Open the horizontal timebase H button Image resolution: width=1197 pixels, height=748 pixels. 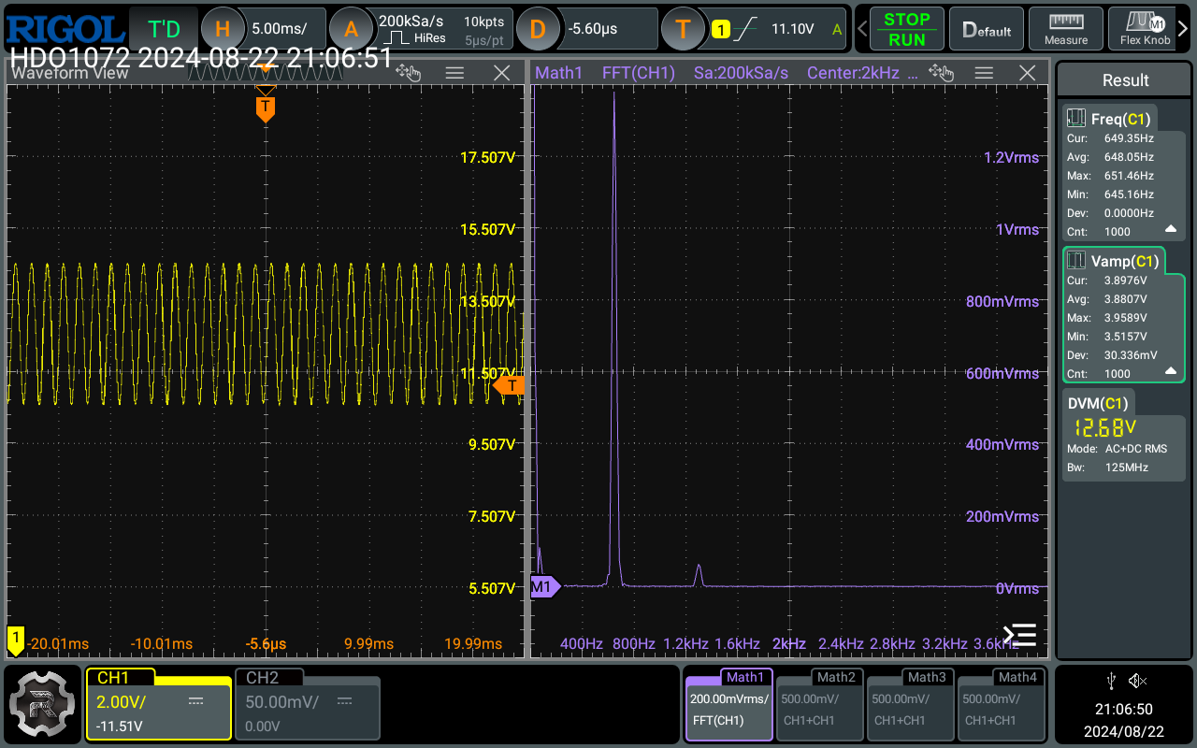(223, 29)
